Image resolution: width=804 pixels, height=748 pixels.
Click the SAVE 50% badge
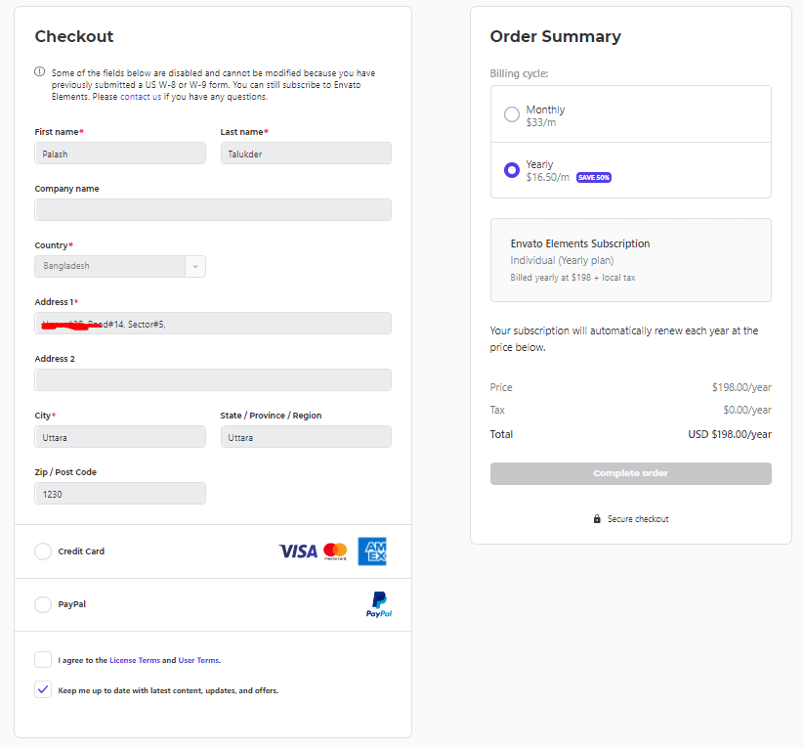[x=594, y=177]
